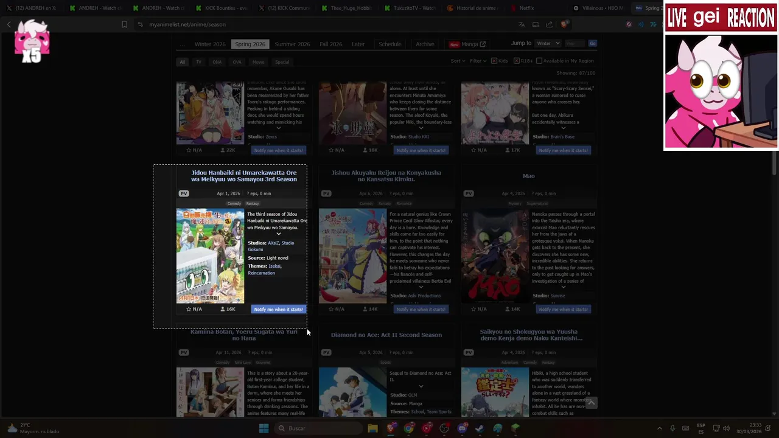Click the Jump to year input field
779x438 pixels.
click(x=575, y=43)
